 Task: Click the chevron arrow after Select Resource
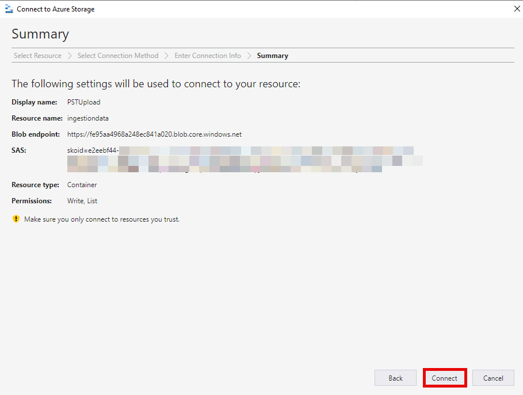click(70, 56)
